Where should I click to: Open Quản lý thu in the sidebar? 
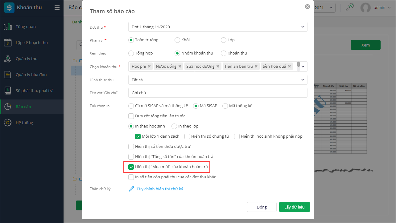click(x=27, y=59)
